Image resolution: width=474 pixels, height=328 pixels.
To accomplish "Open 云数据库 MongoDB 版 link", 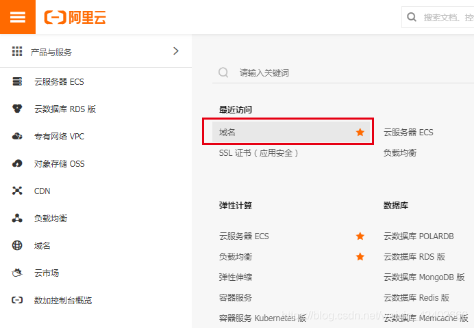I will [x=424, y=277].
